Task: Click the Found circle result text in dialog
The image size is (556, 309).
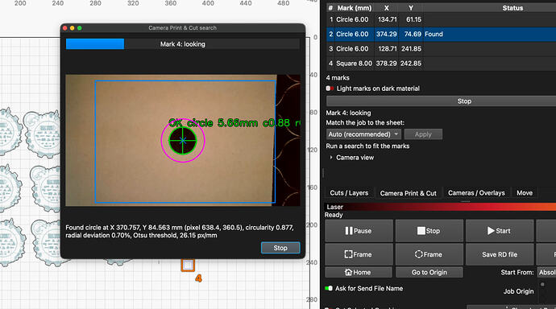Action: coord(180,232)
